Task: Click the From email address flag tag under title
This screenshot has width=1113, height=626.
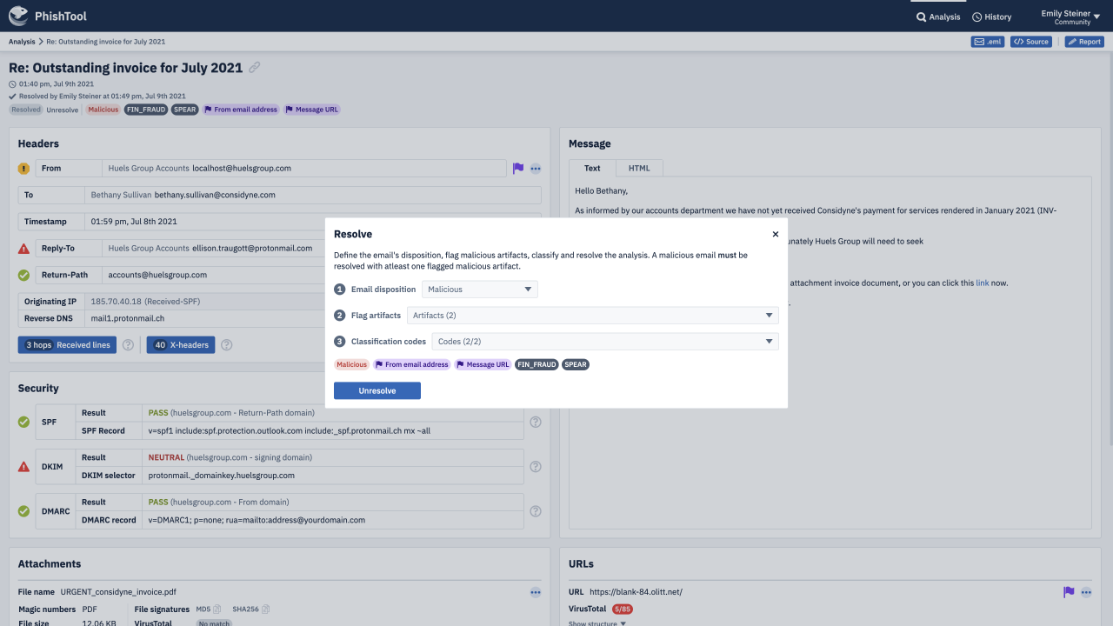Action: [x=241, y=110]
